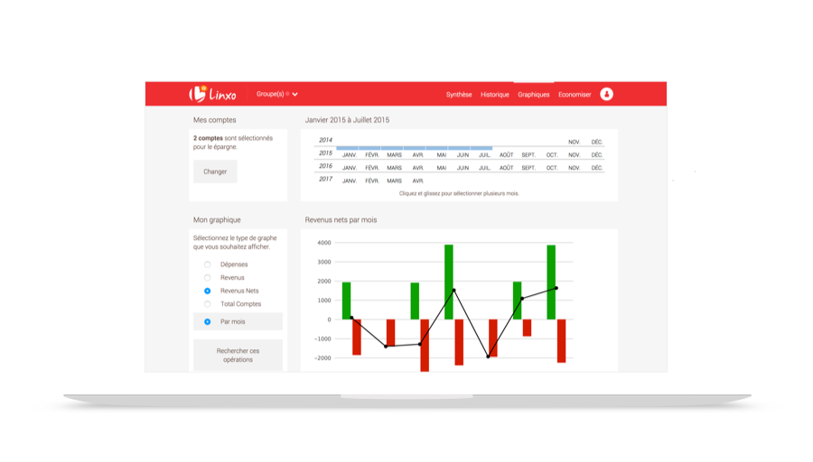813x462 pixels.
Task: Click the last line point on chart
Action: tap(556, 288)
